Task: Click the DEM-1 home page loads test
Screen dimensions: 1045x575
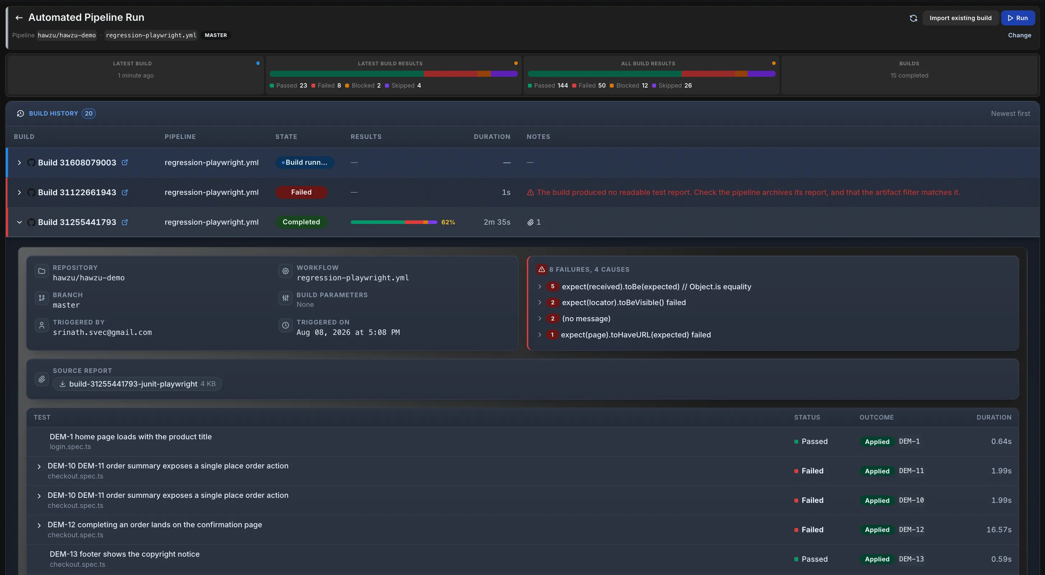Action: click(x=522, y=441)
